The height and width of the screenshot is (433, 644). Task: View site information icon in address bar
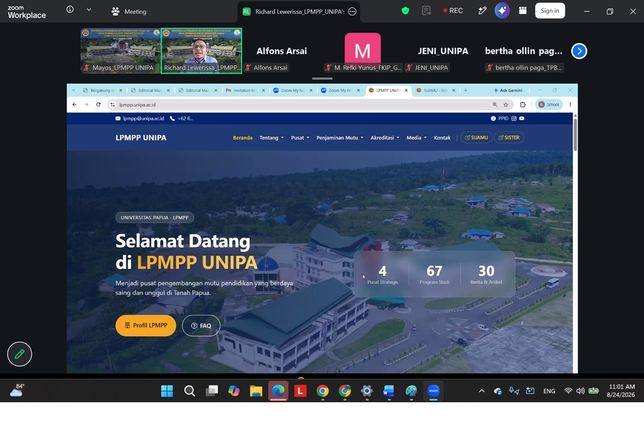point(113,105)
